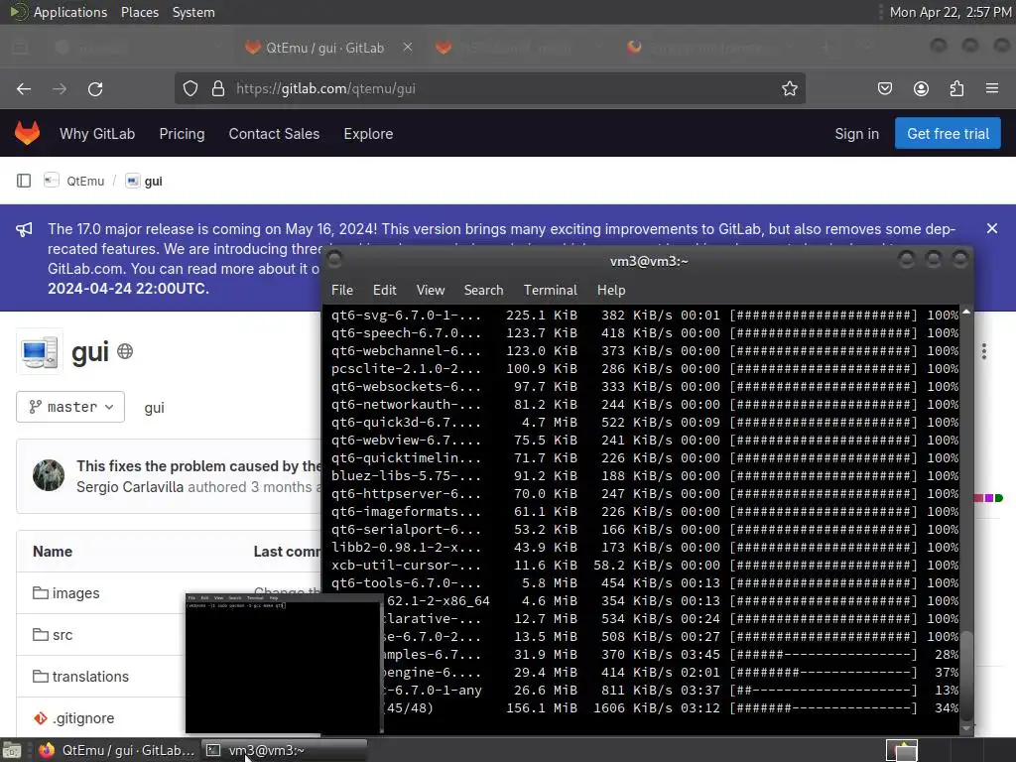The height and width of the screenshot is (762, 1016).
Task: Open the Firefox account icon
Action: tap(921, 88)
